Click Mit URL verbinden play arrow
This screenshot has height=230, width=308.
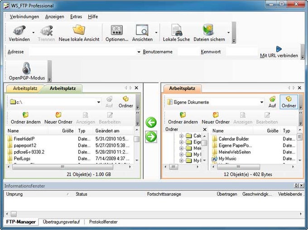[x=279, y=49]
